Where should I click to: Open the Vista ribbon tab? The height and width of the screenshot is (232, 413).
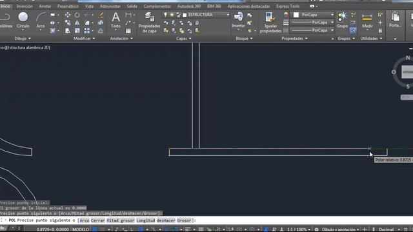pyautogui.click(x=89, y=6)
